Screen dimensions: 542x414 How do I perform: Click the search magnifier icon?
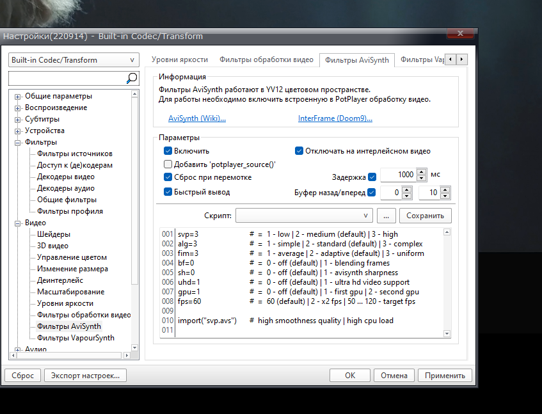pyautogui.click(x=131, y=78)
